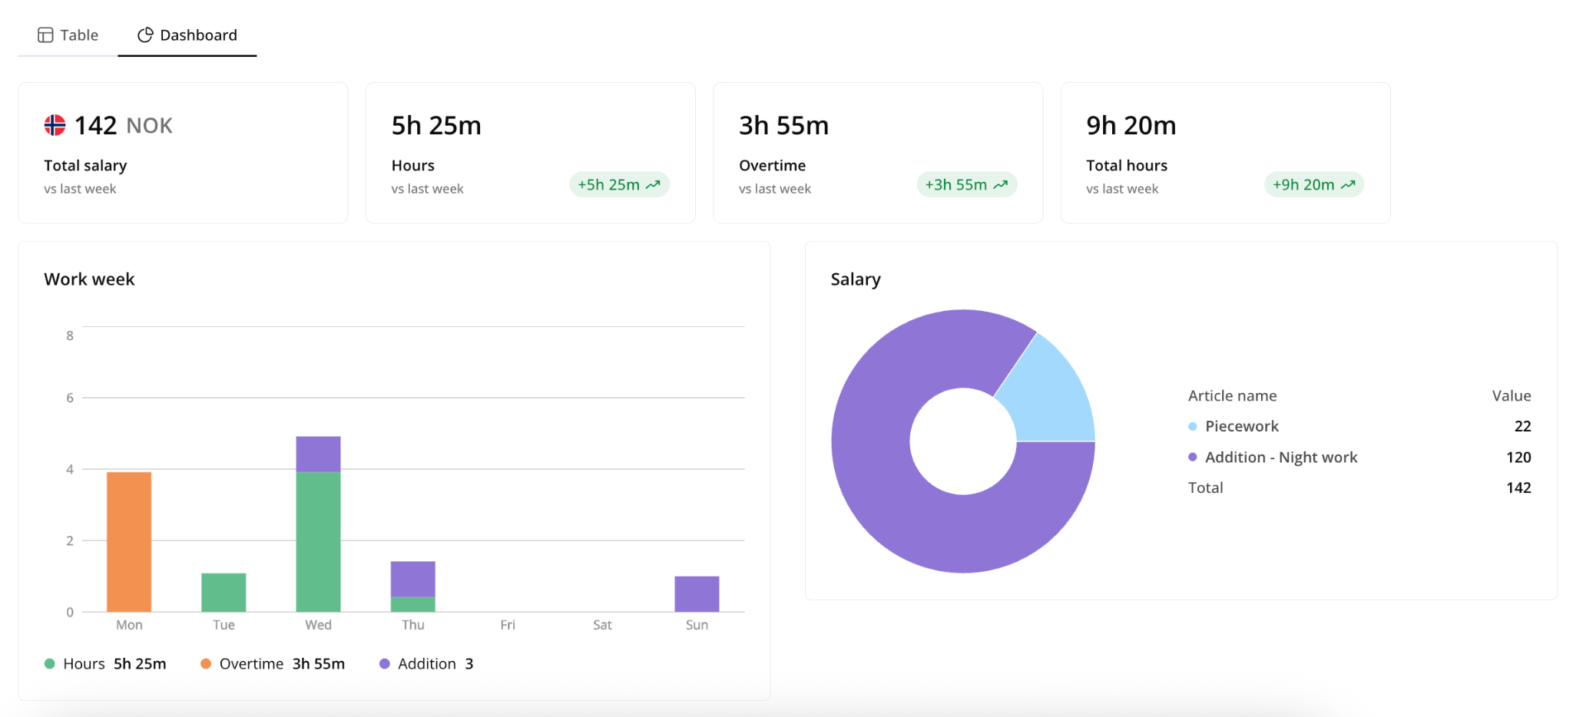Click the orange Monday overtime bar

tap(129, 542)
